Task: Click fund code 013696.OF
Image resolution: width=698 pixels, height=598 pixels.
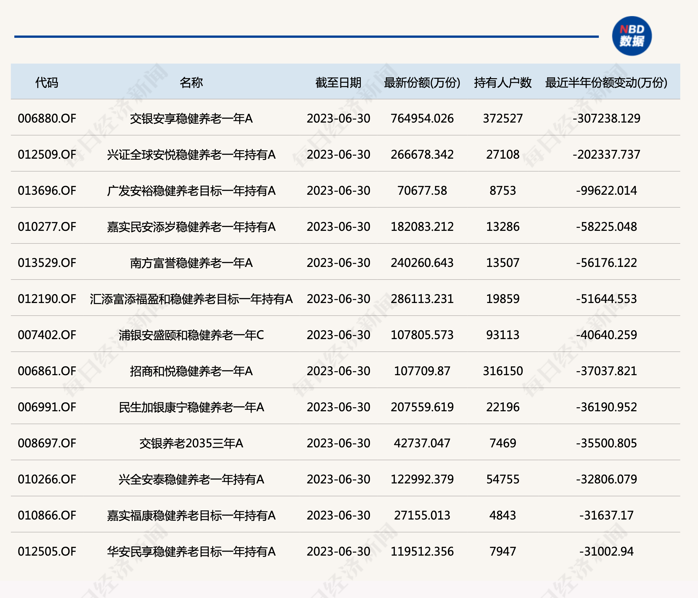Action: pyautogui.click(x=47, y=190)
